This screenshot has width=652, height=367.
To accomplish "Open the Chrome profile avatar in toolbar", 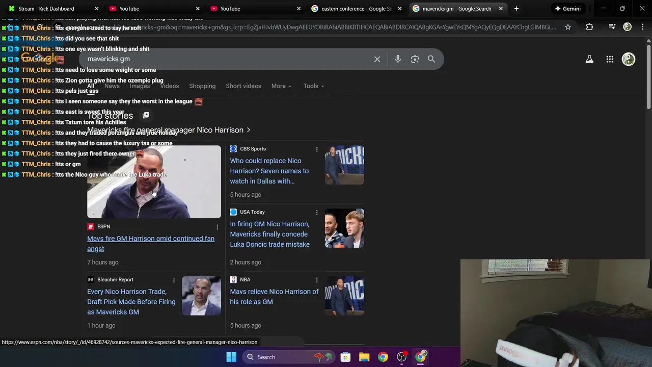I will tap(628, 27).
